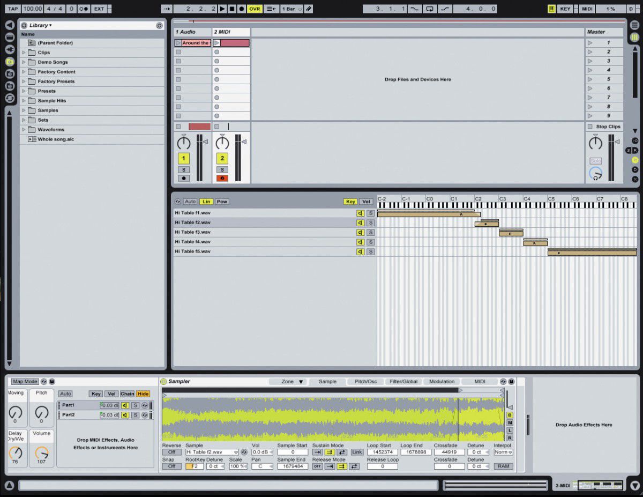Image resolution: width=643 pixels, height=497 pixels.
Task: Toggle OVR overdub mode
Action: (x=255, y=9)
